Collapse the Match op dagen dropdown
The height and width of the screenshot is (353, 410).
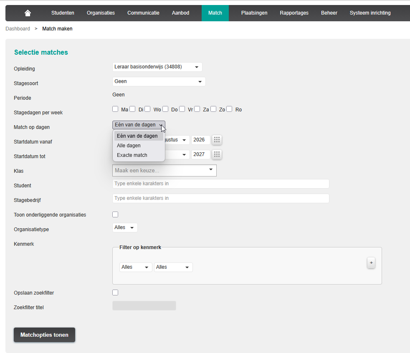[x=139, y=125]
